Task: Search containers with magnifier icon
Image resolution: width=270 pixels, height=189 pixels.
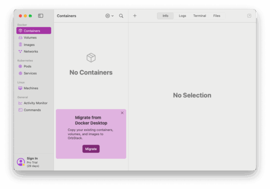Action: (x=121, y=16)
